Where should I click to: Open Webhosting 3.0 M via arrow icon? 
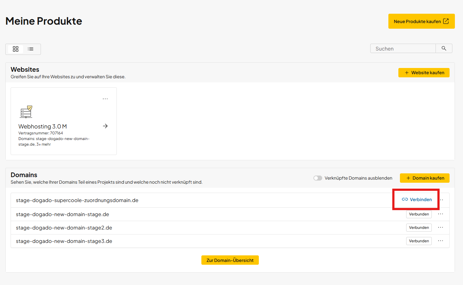point(105,126)
